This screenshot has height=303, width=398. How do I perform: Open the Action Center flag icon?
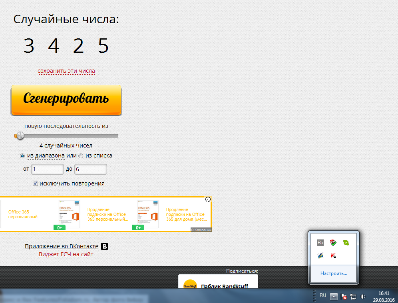click(343, 297)
